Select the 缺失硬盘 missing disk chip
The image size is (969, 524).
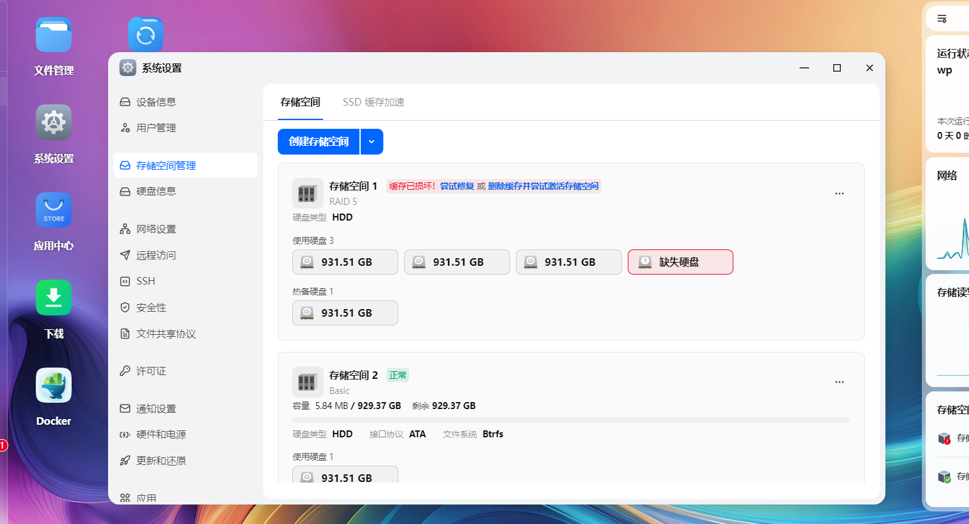click(681, 262)
